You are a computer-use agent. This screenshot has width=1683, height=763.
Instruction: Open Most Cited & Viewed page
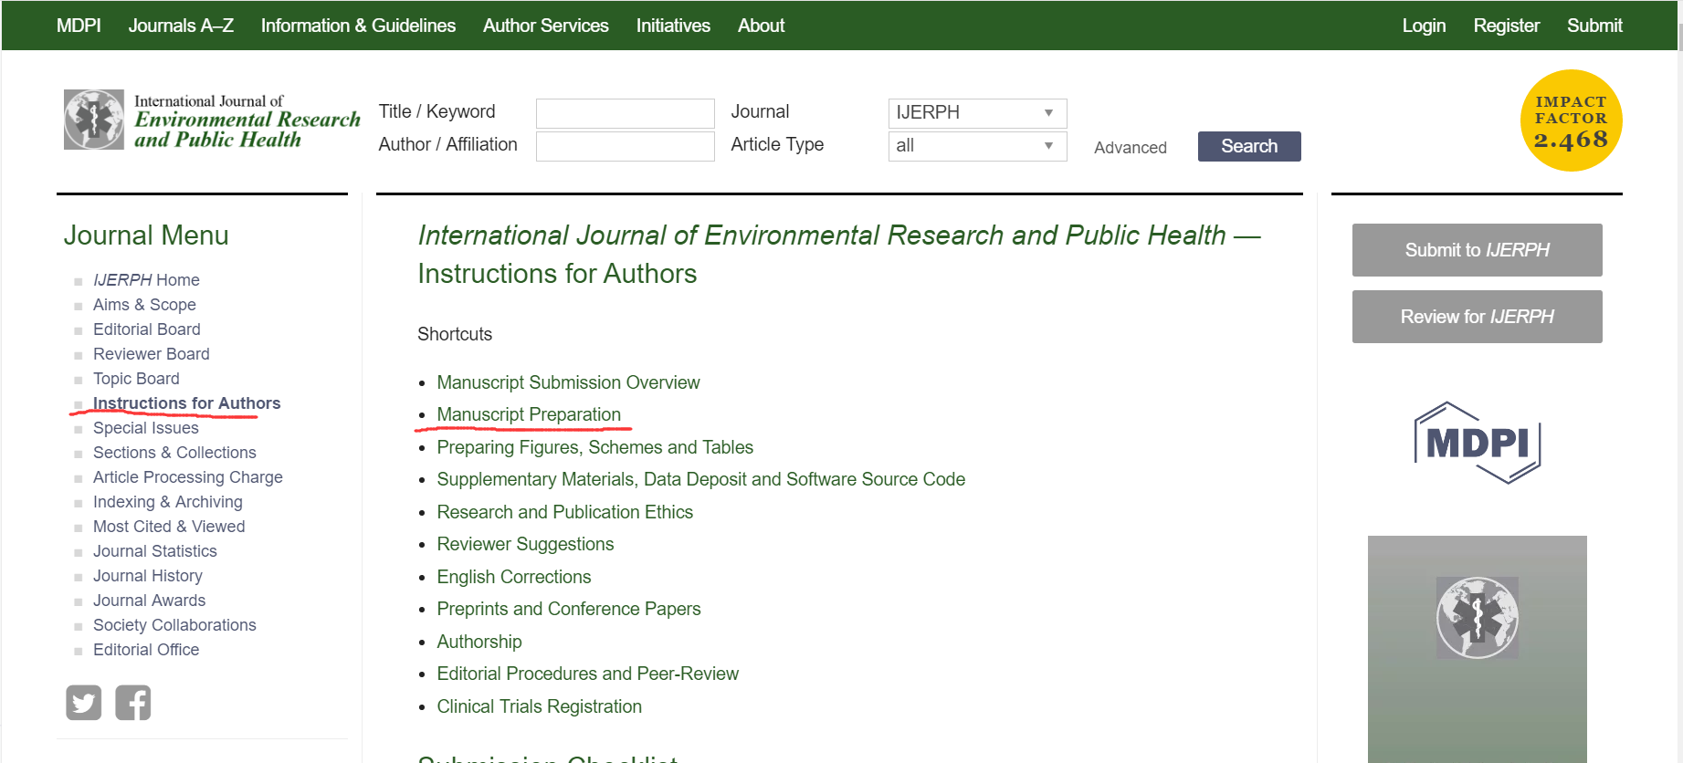169,527
